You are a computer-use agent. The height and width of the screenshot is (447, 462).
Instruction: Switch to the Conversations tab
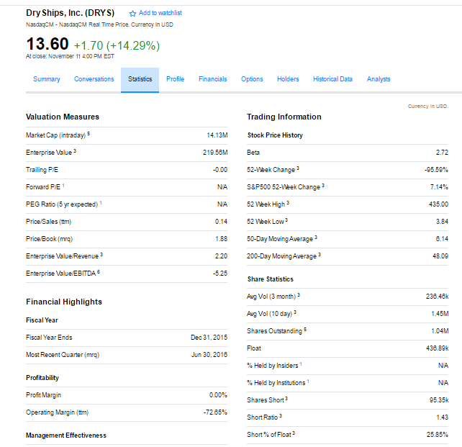(94, 79)
